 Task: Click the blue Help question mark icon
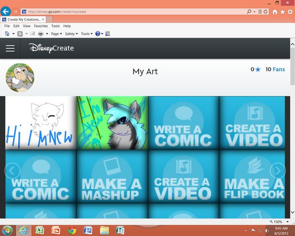pos(98,34)
